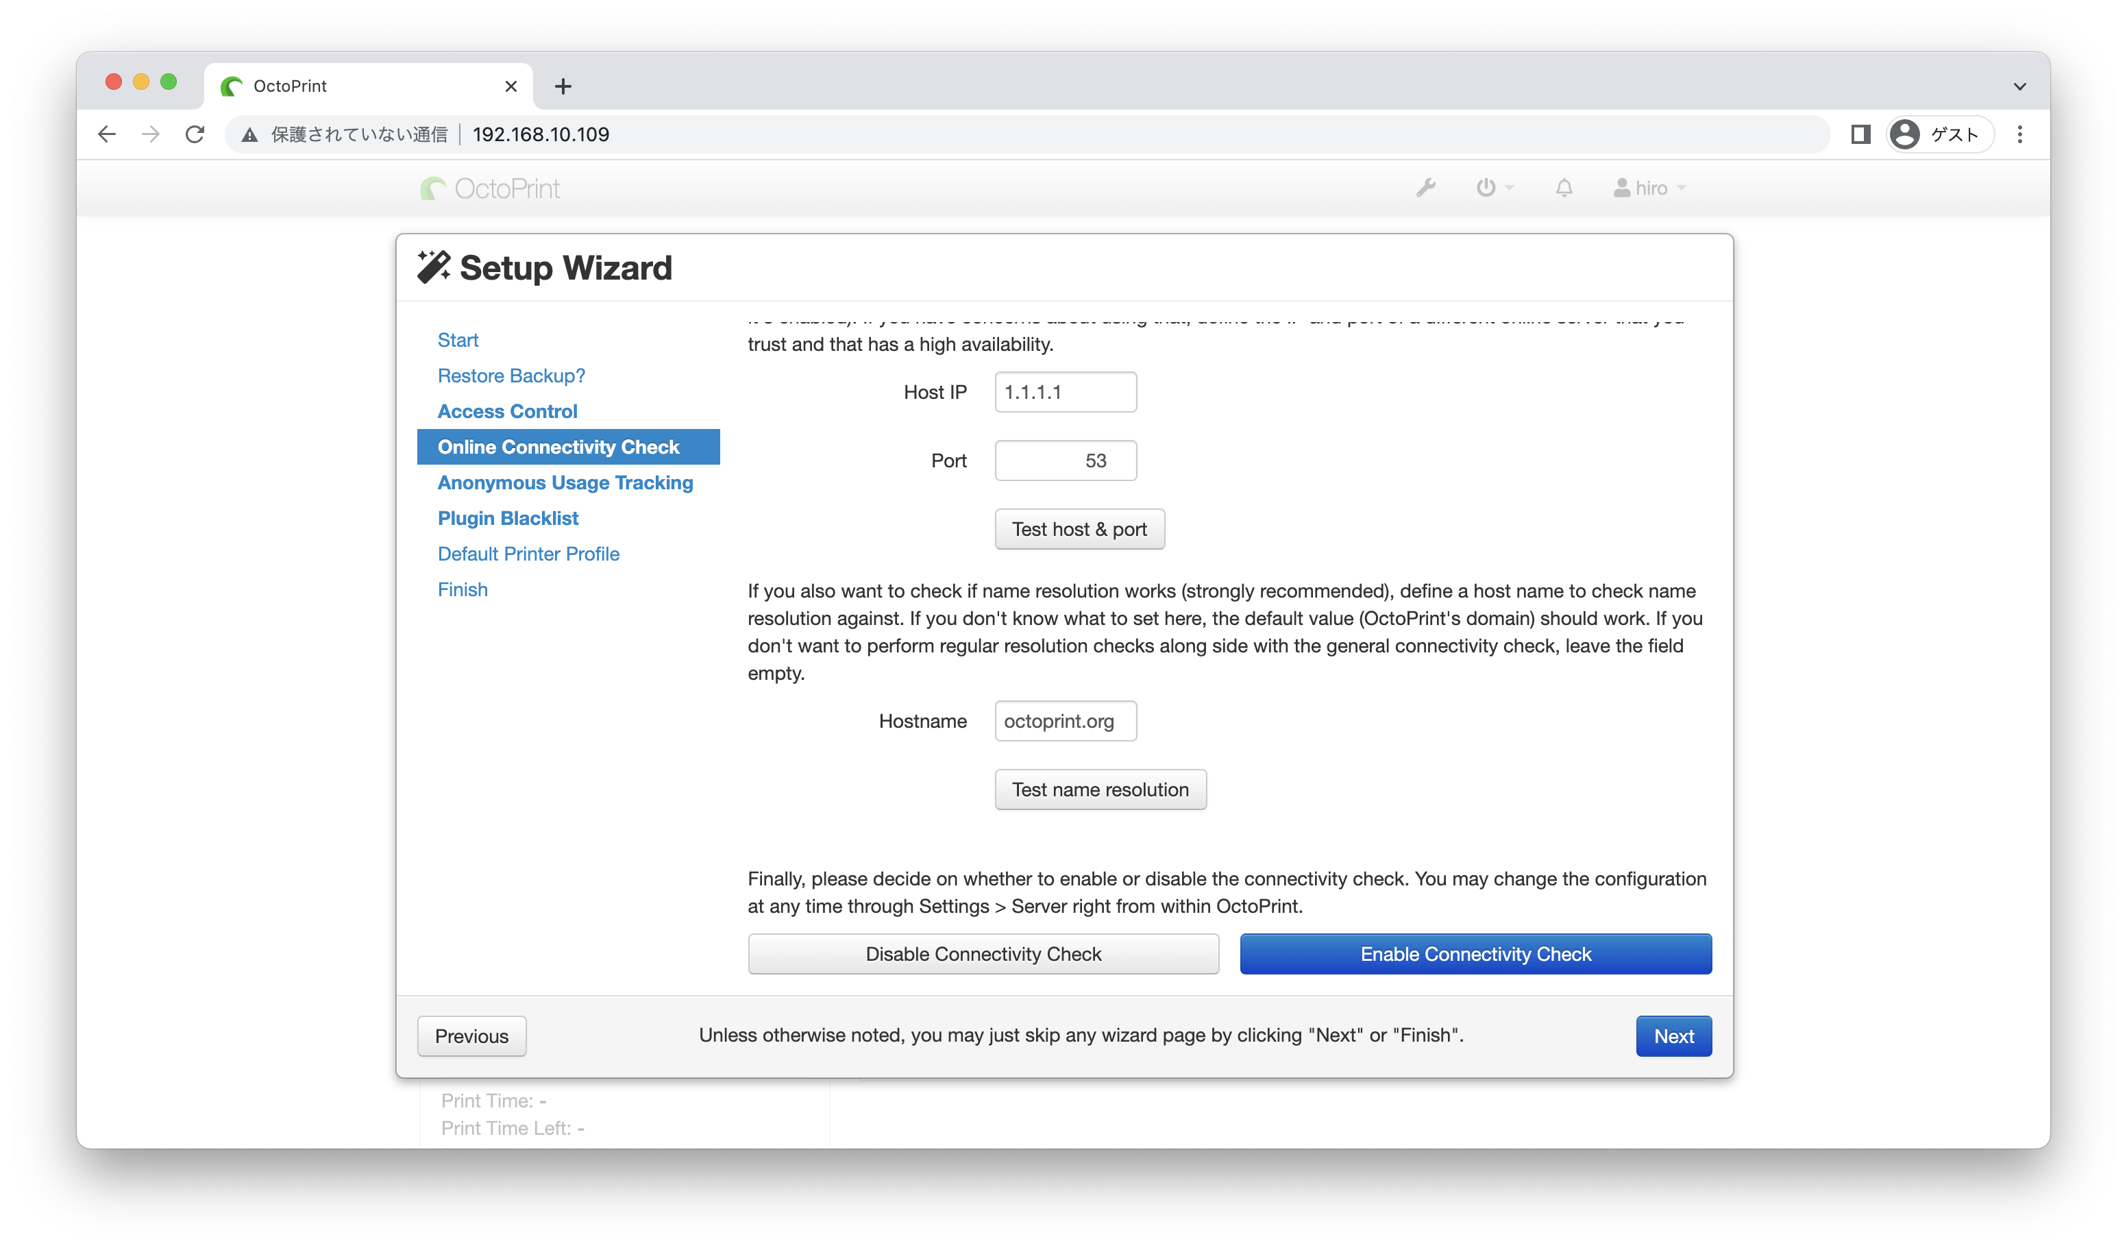This screenshot has height=1250, width=2127.
Task: Click the OctoPrint logo in navbar
Action: 489,188
